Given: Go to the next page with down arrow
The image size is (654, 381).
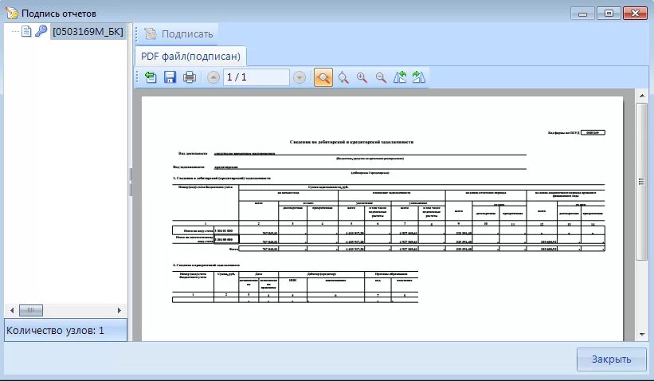Looking at the screenshot, I should [299, 77].
